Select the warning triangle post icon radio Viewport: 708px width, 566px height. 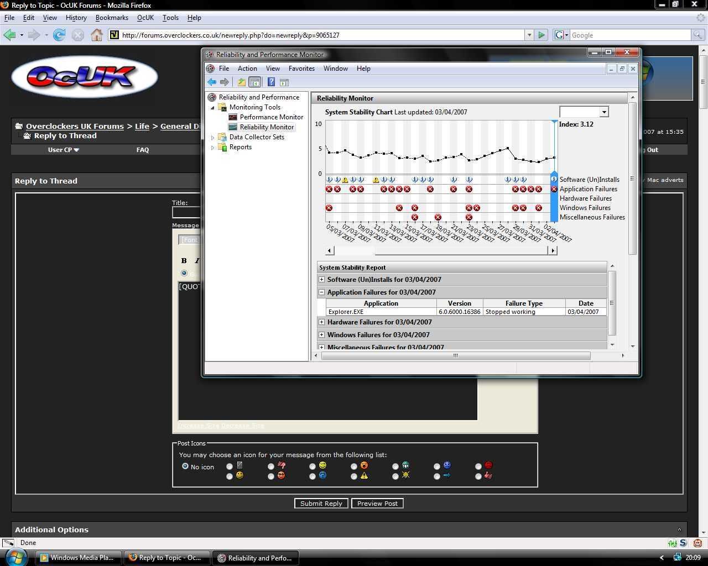tap(354, 476)
